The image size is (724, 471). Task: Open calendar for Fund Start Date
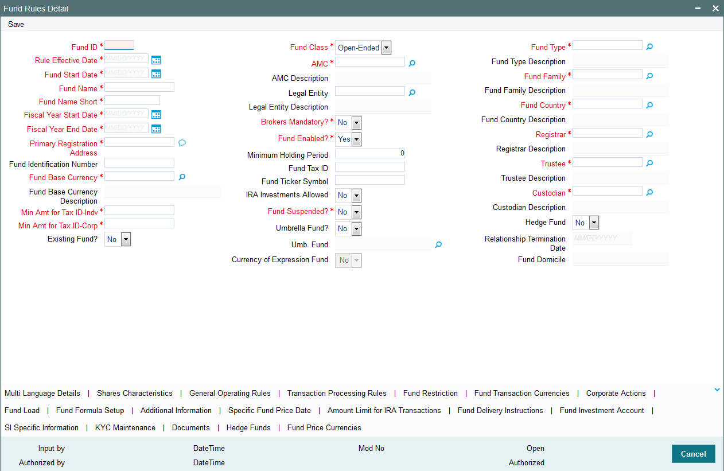click(156, 74)
